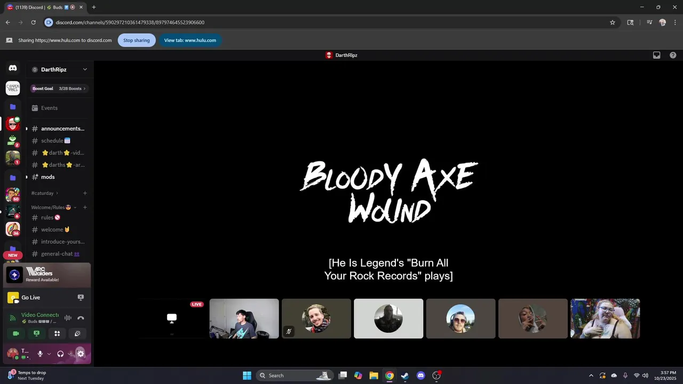Viewport: 683px width, 384px height.
Task: Deafen audio with headphones icon
Action: (60, 354)
